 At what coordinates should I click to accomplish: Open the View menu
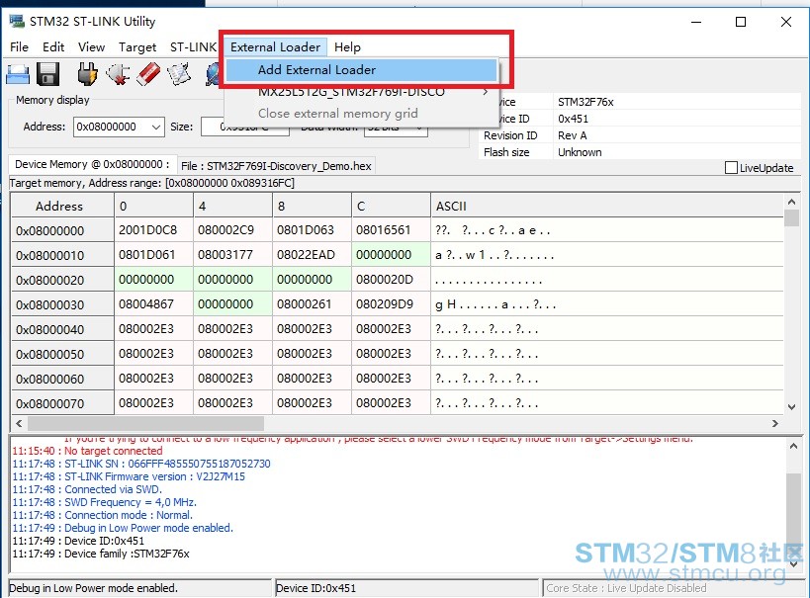pos(91,47)
